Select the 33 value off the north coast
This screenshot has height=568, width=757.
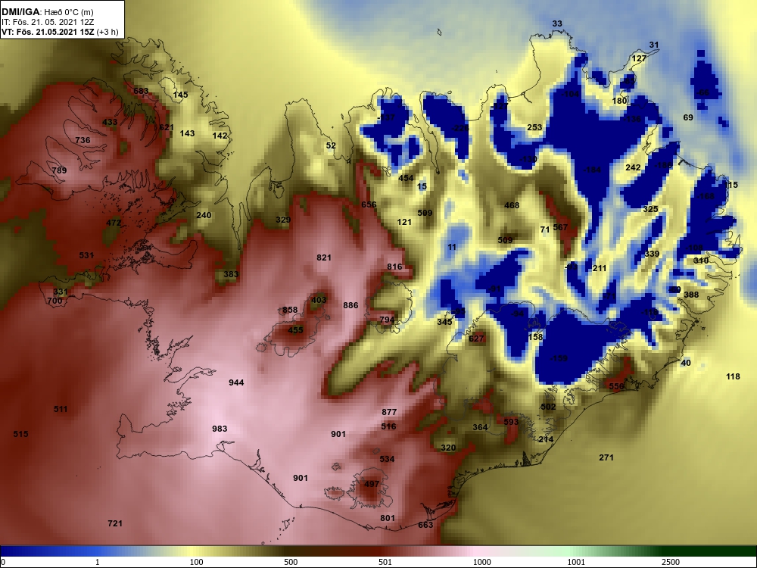pos(557,23)
